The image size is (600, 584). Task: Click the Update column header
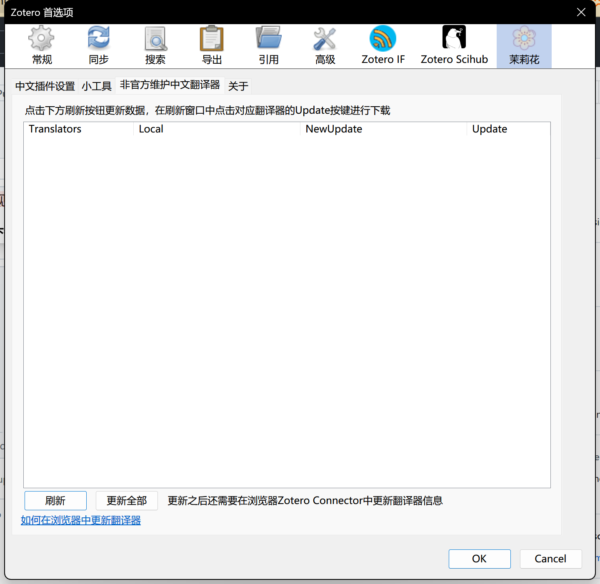[509, 129]
